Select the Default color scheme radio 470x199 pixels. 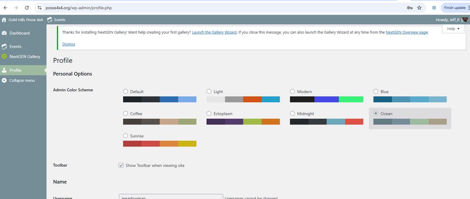coord(125,92)
